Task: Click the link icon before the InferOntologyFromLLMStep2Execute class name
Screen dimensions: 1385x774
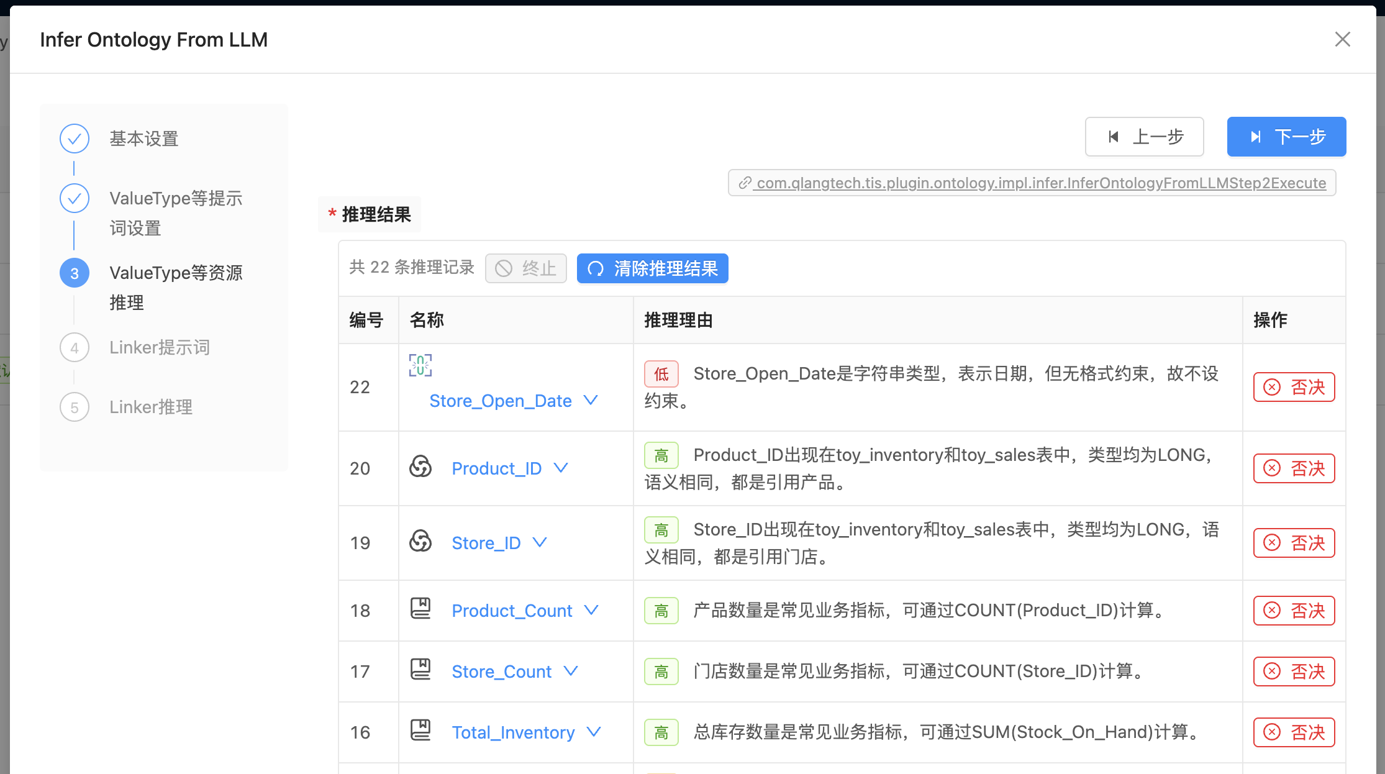Action: click(745, 183)
